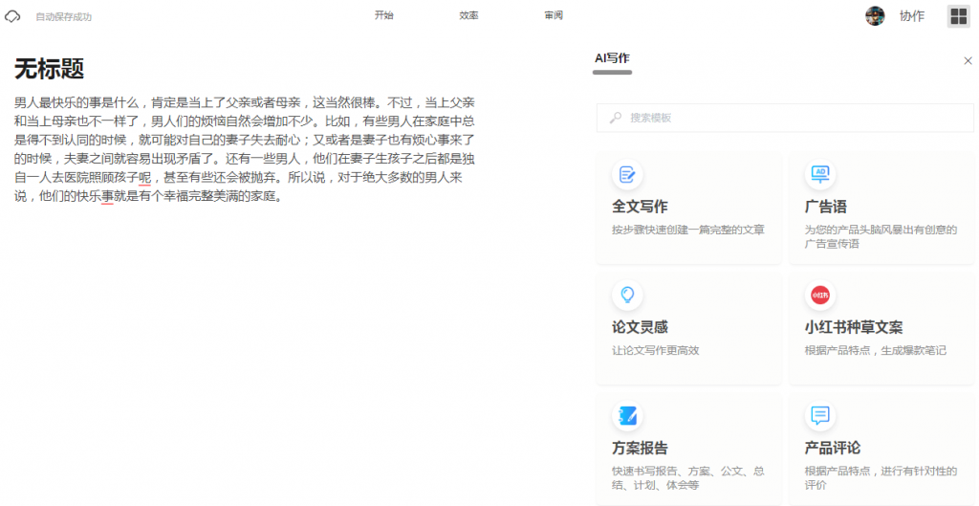Click the 产品评论 chat bubble icon
979x506 pixels.
pos(819,415)
